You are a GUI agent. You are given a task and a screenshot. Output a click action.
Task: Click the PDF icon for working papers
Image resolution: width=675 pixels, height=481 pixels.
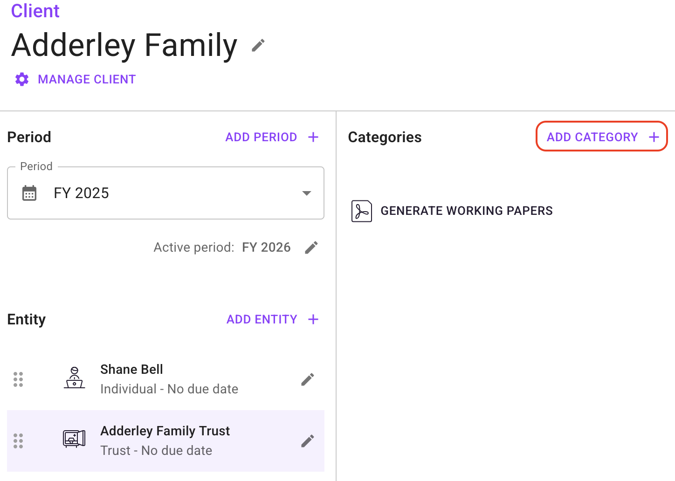[x=361, y=211]
